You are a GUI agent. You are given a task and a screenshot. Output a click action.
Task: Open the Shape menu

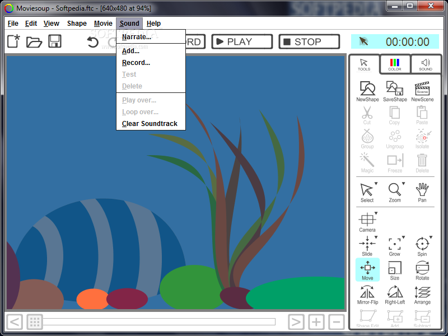[77, 24]
